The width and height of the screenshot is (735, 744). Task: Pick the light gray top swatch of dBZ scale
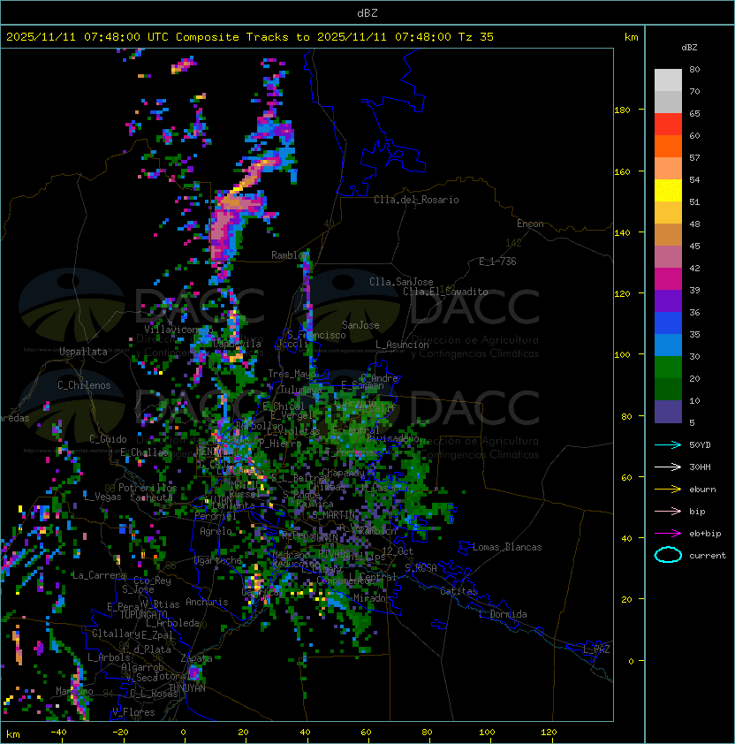click(x=668, y=80)
